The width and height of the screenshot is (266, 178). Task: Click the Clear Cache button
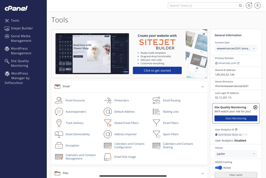(x=236, y=175)
